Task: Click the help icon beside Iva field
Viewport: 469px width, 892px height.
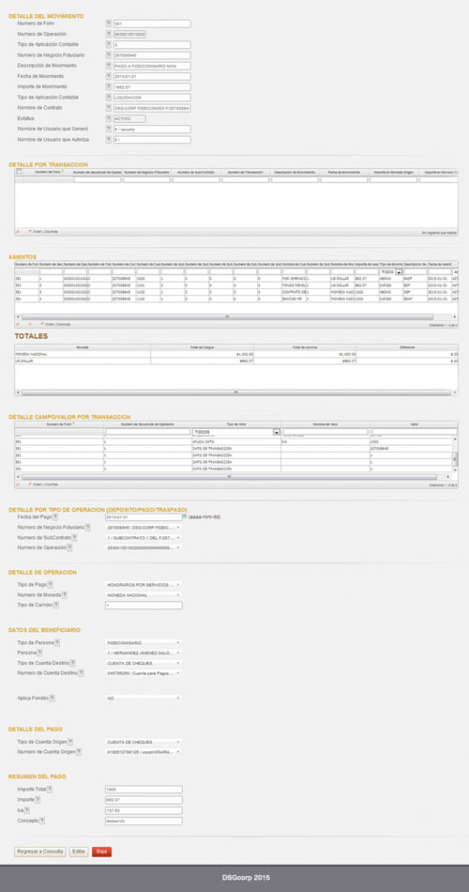Action: pos(26,810)
